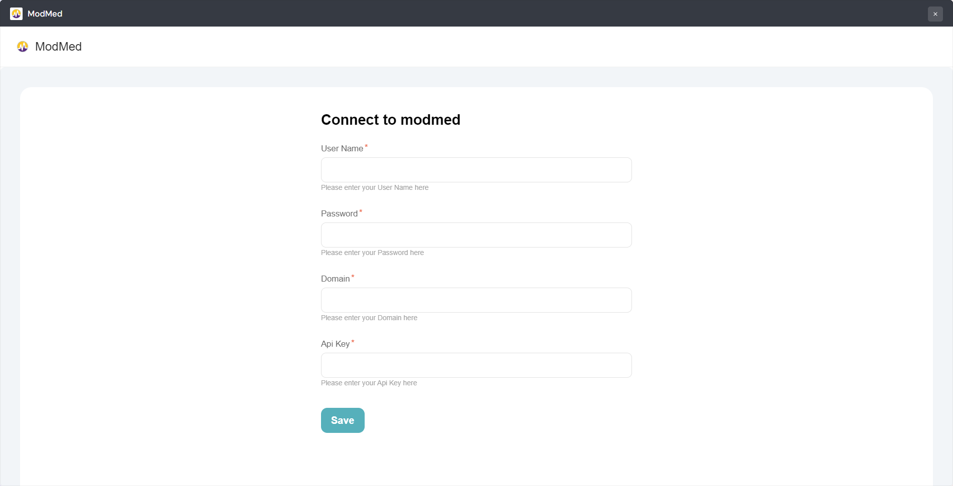Click the Api Key helper text
953x486 pixels.
coord(369,383)
